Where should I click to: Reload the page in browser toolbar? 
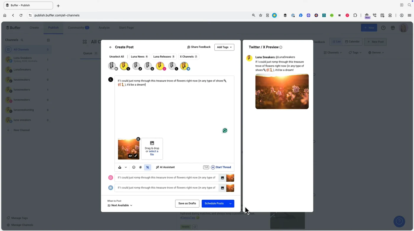(21, 15)
